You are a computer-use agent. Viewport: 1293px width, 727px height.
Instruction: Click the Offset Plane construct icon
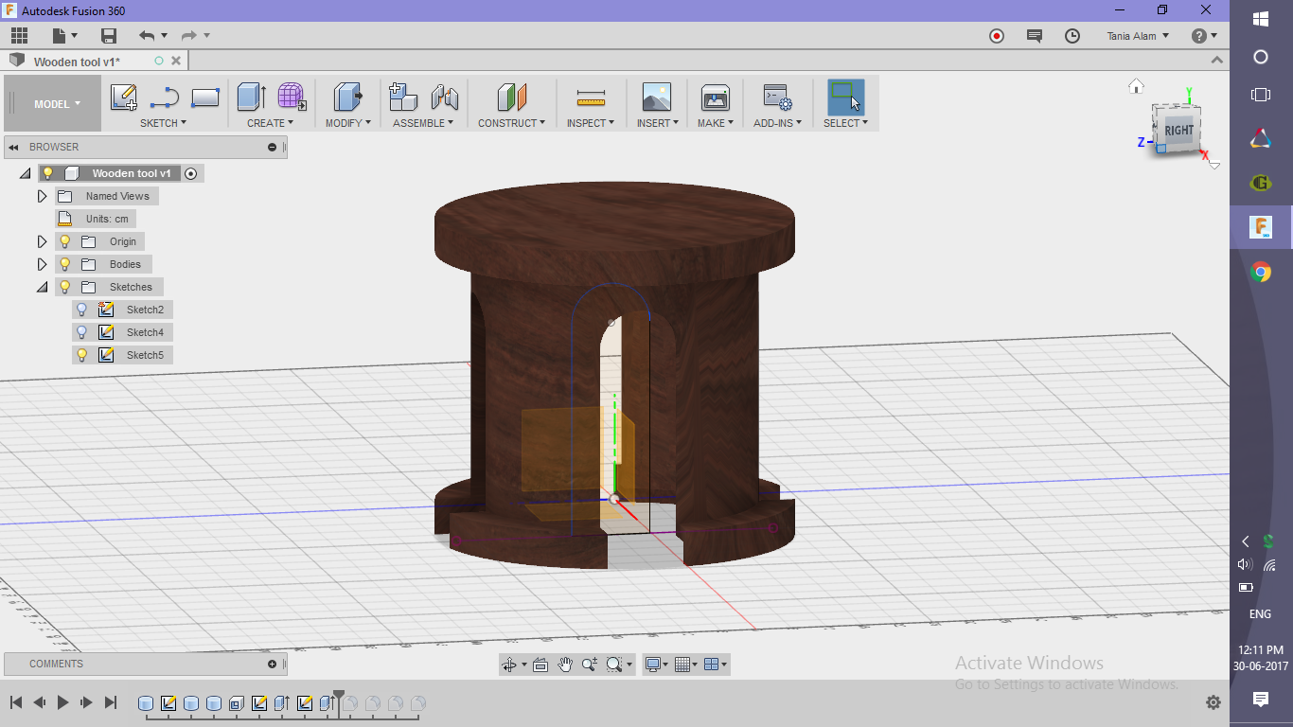tap(511, 97)
